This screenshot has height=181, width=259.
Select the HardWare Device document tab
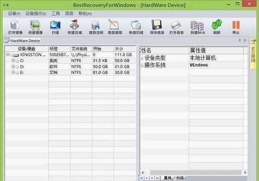(23, 41)
